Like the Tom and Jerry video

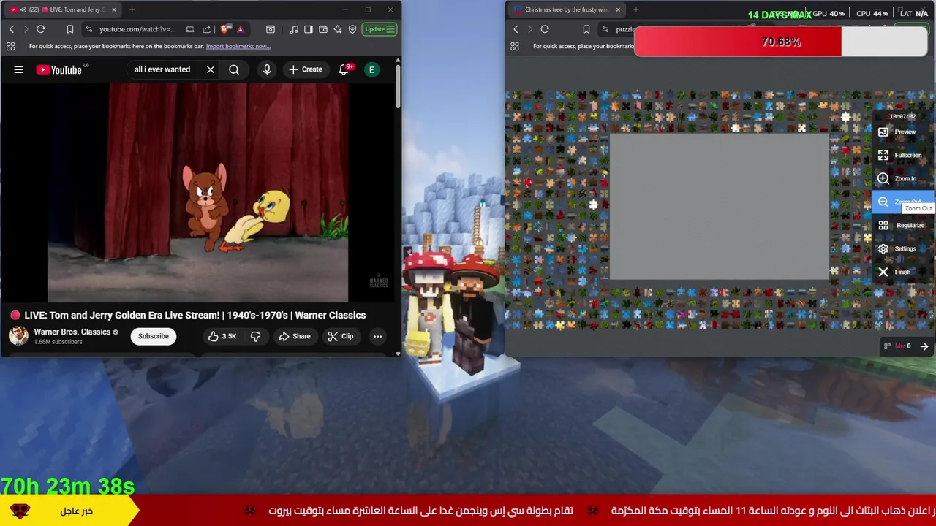pos(222,336)
